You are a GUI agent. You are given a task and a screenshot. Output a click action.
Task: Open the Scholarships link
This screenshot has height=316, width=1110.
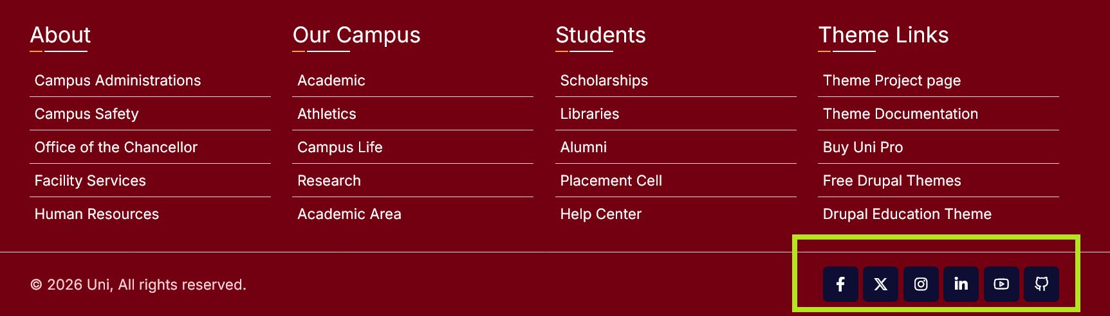pos(604,80)
